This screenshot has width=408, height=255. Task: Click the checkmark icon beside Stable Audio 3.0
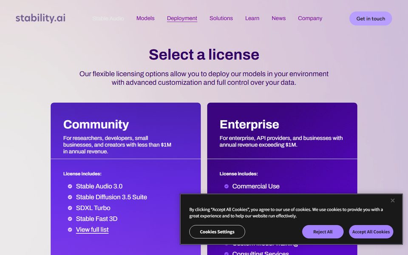pyautogui.click(x=70, y=186)
